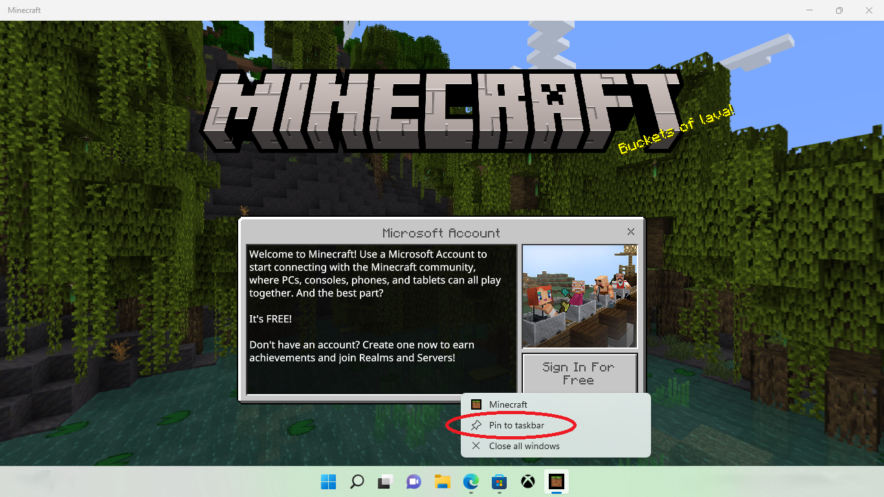This screenshot has height=497, width=884.
Task: Click the Minecraft title logo
Action: [440, 111]
